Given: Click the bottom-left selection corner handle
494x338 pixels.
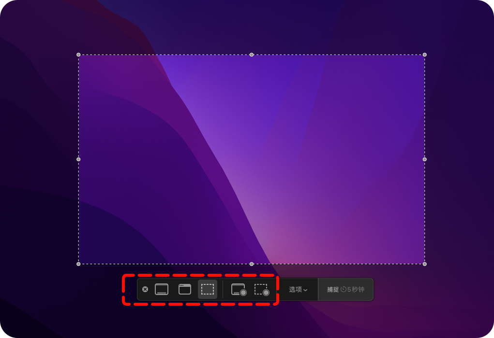Looking at the screenshot, I should [78, 264].
